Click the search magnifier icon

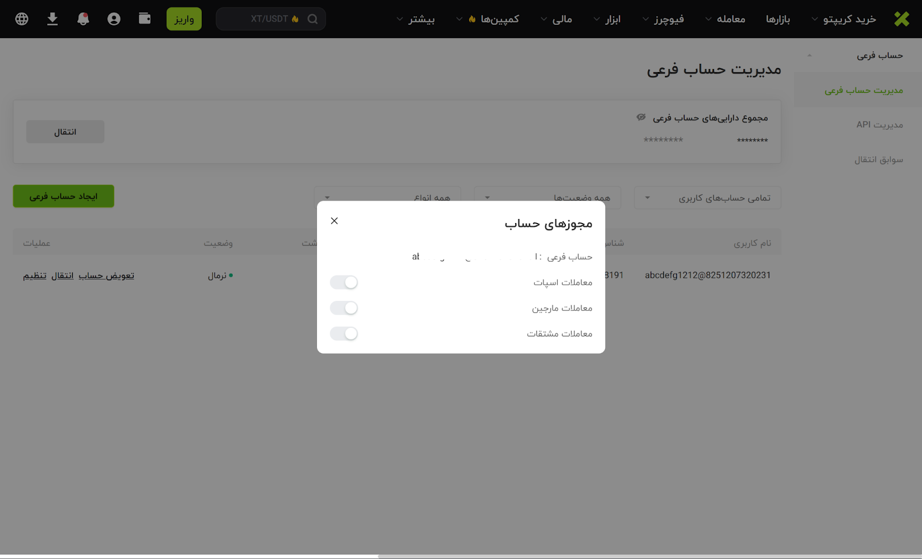(x=312, y=19)
